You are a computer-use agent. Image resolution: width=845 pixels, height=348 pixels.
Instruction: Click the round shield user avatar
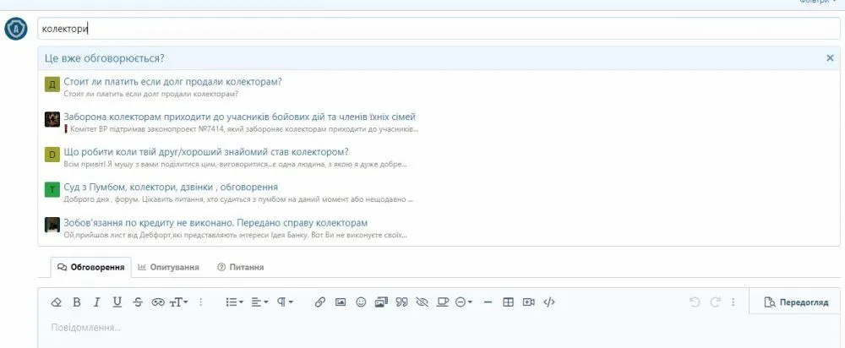[x=15, y=29]
